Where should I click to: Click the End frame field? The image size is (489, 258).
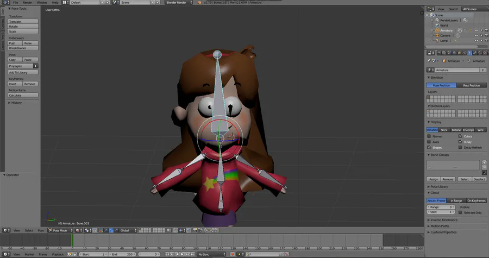coord(123,254)
